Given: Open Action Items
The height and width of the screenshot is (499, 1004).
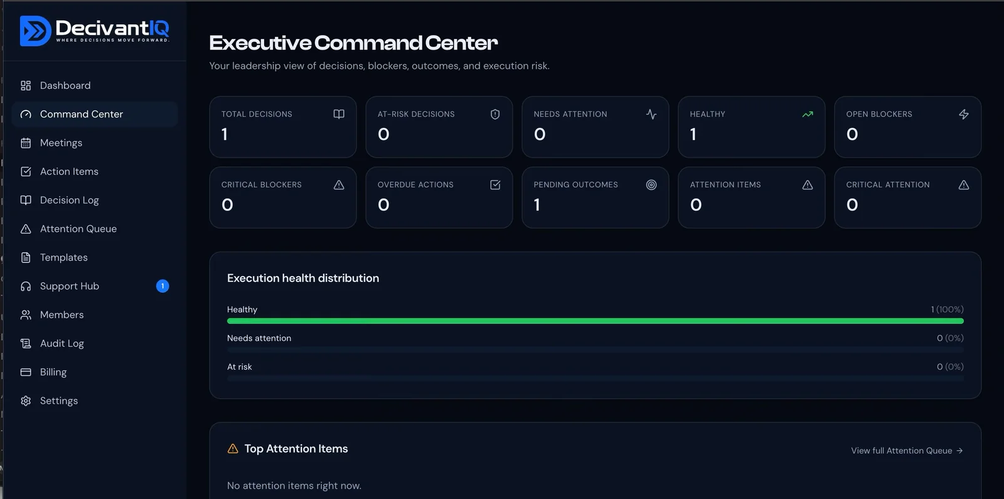Looking at the screenshot, I should pos(95,171).
